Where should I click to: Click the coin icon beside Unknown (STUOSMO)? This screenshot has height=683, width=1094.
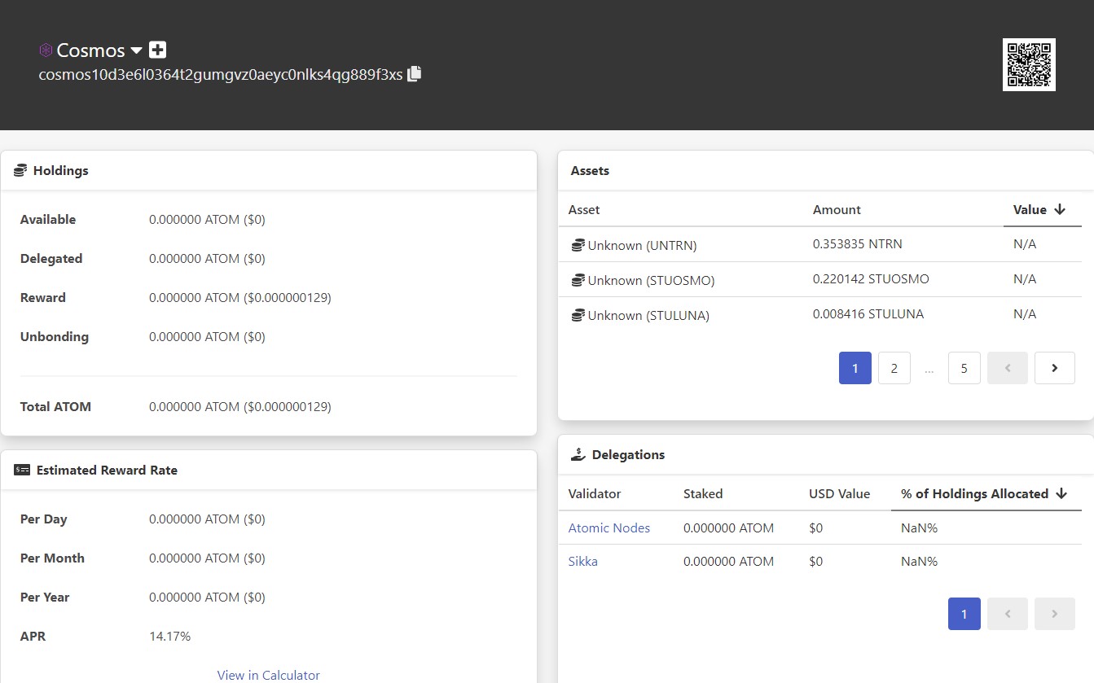click(578, 280)
